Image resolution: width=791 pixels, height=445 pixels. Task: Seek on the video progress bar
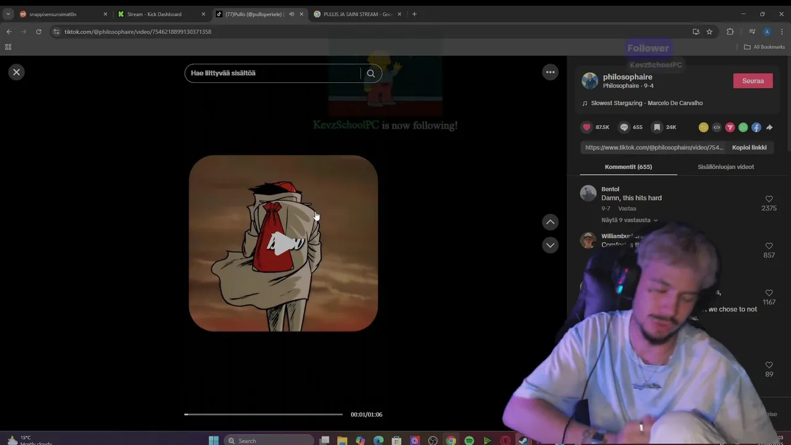pos(263,415)
